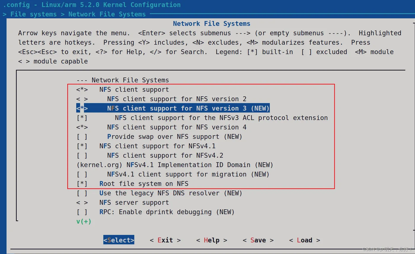Edit the NFSv4.1 Implementation ID Domain value

click(175, 165)
